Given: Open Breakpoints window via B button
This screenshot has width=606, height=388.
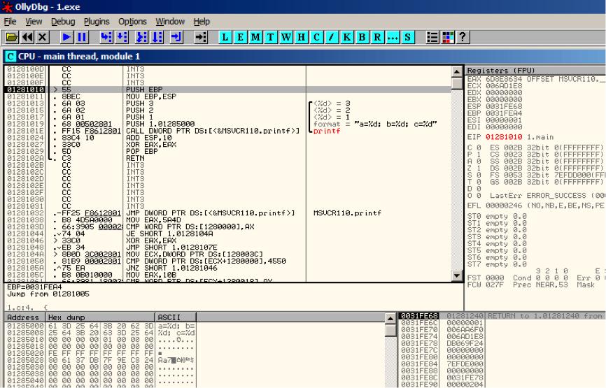Looking at the screenshot, I should coord(362,38).
